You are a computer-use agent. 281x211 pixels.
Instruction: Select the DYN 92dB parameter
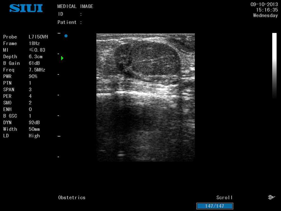point(34,122)
